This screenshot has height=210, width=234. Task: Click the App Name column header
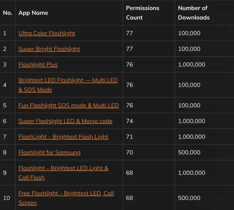[33, 13]
